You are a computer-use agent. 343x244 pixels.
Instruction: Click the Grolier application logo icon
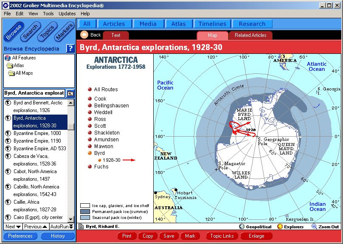coord(6,6)
